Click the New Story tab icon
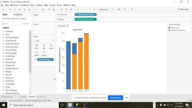Image resolution: width=192 pixels, height=108 pixels. click(44, 97)
